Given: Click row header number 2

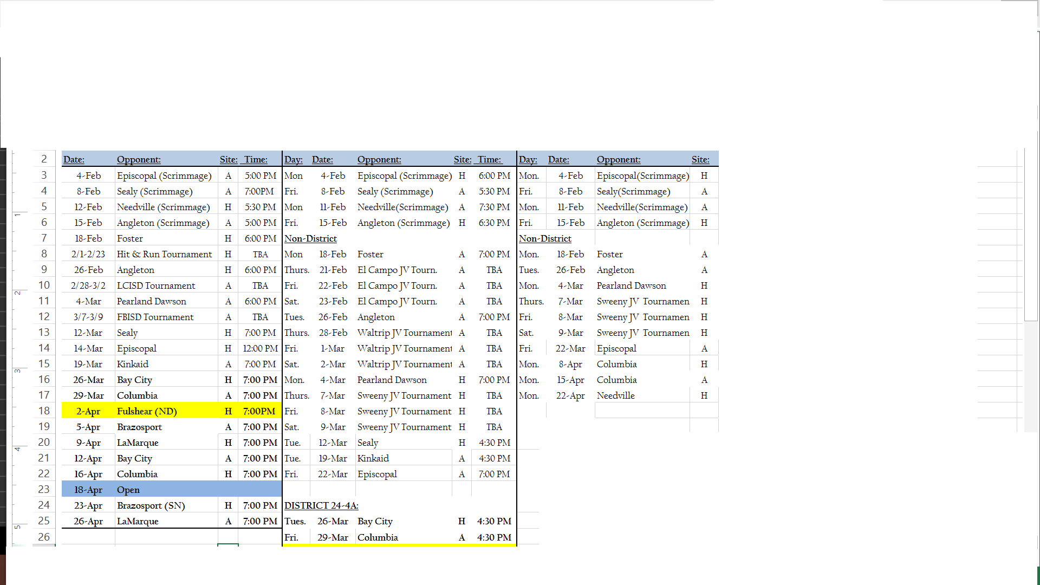Looking at the screenshot, I should (44, 159).
